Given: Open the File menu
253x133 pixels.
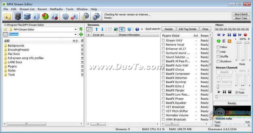Looking at the screenshot, I should [6, 9].
